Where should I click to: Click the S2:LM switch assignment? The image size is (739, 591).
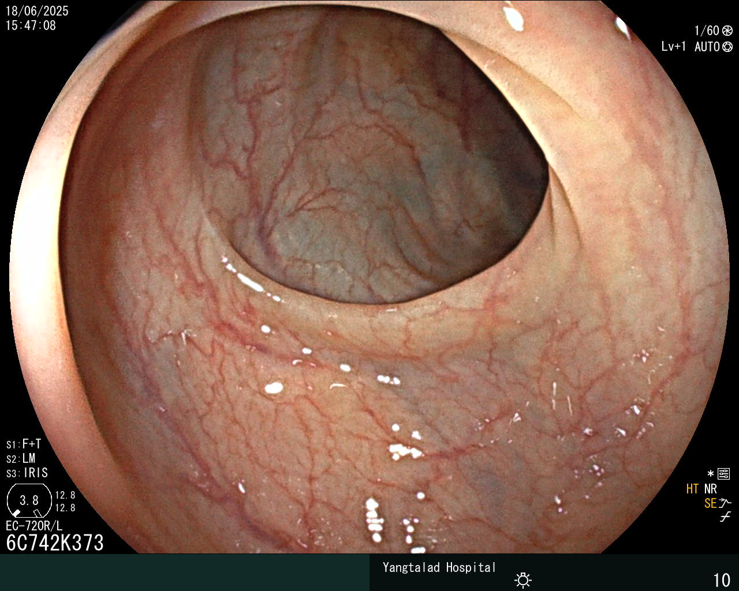(x=21, y=458)
